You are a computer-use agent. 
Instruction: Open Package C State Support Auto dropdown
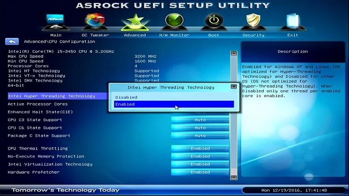[200, 136]
